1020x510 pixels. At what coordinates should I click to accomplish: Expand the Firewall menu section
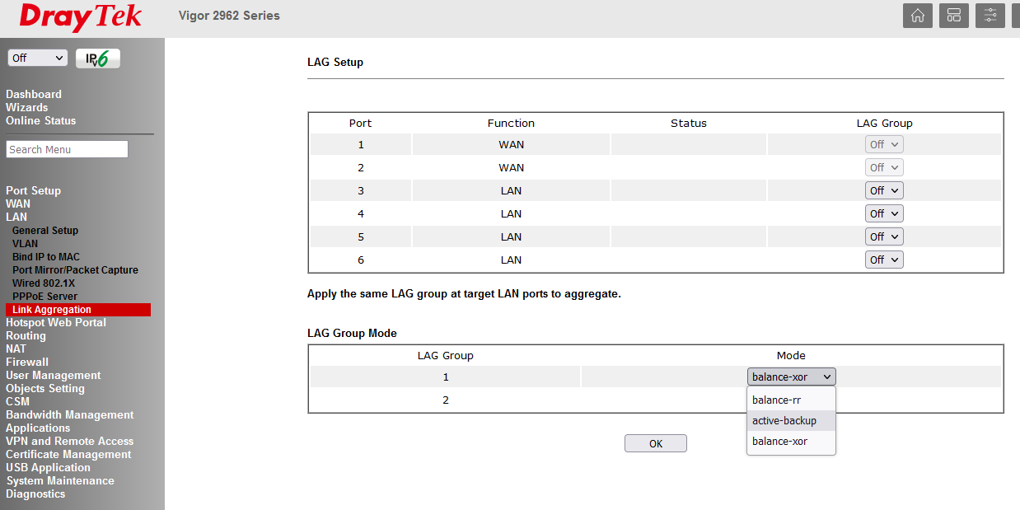coord(27,362)
